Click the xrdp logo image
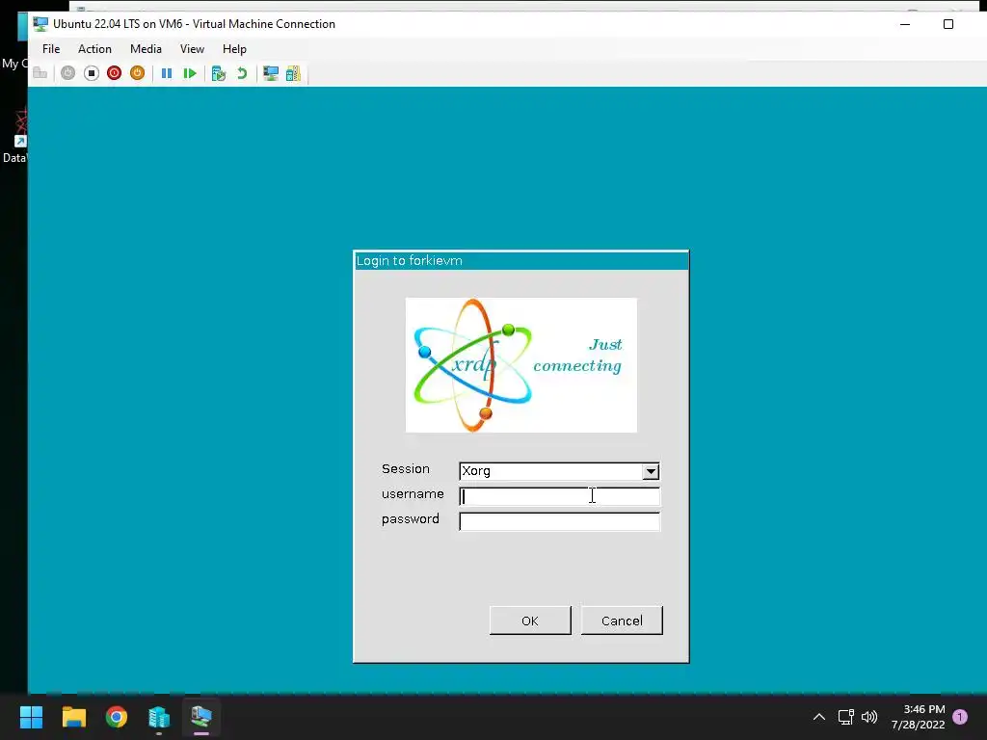987x740 pixels. [521, 365]
